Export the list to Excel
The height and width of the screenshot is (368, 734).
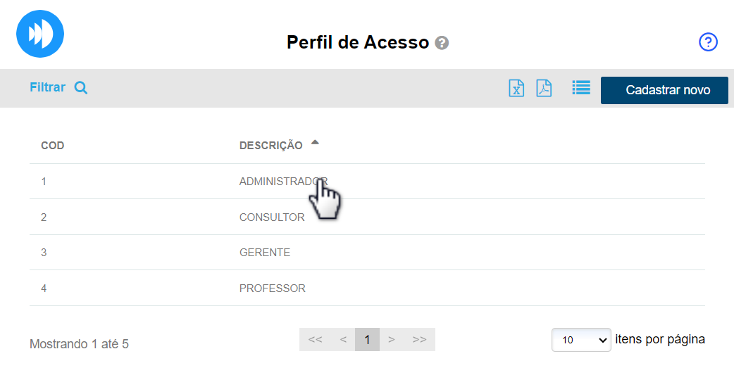pos(516,88)
